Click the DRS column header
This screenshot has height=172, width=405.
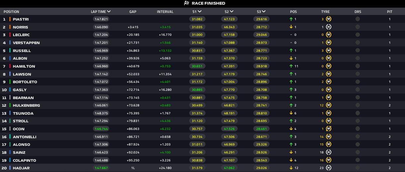pyautogui.click(x=358, y=12)
